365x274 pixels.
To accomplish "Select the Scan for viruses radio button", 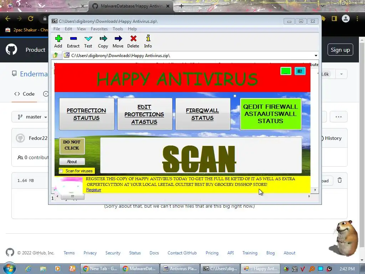I will coord(61,171).
